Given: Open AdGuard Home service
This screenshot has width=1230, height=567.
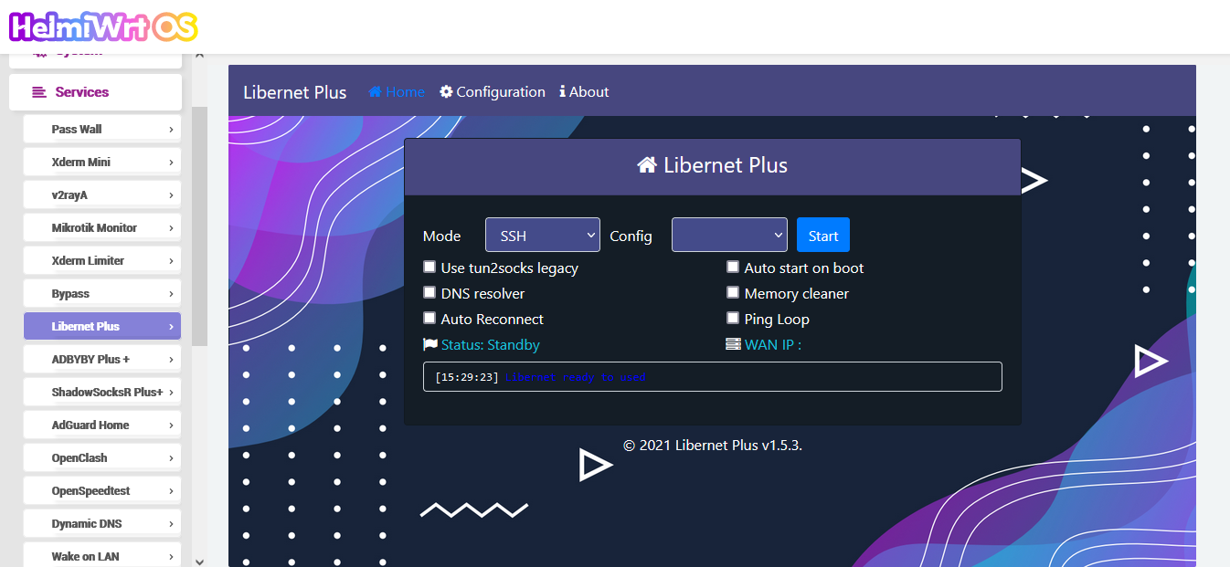Looking at the screenshot, I should tap(102, 425).
